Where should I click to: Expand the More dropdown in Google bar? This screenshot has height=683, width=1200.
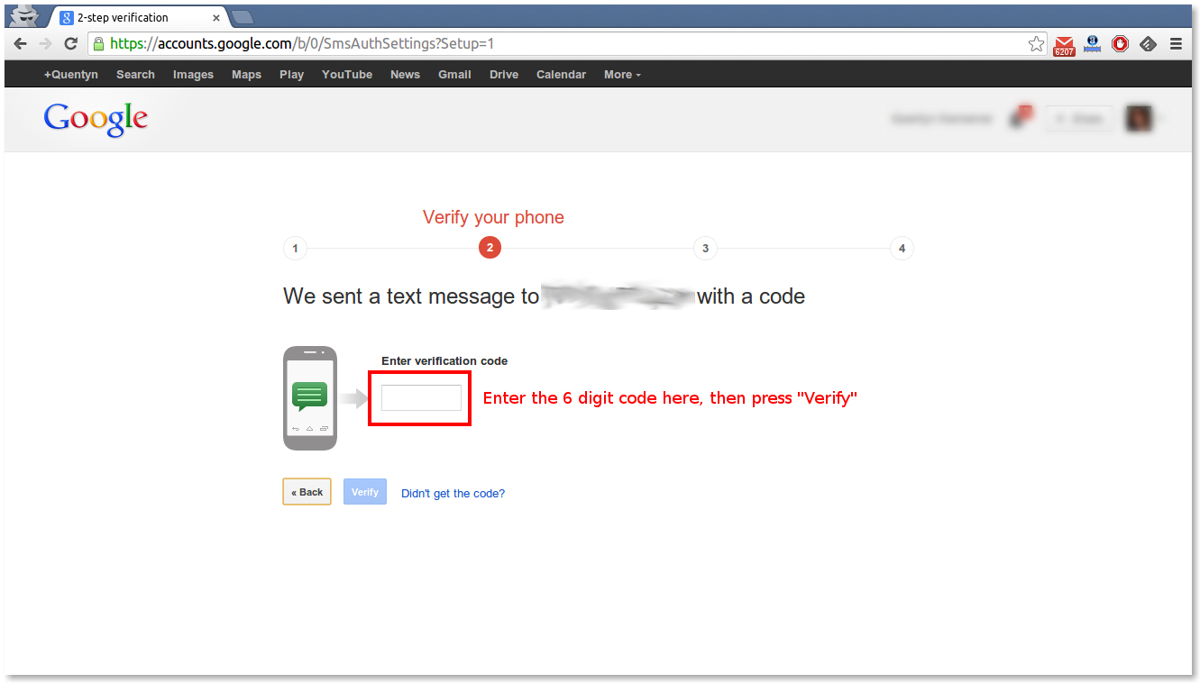622,75
